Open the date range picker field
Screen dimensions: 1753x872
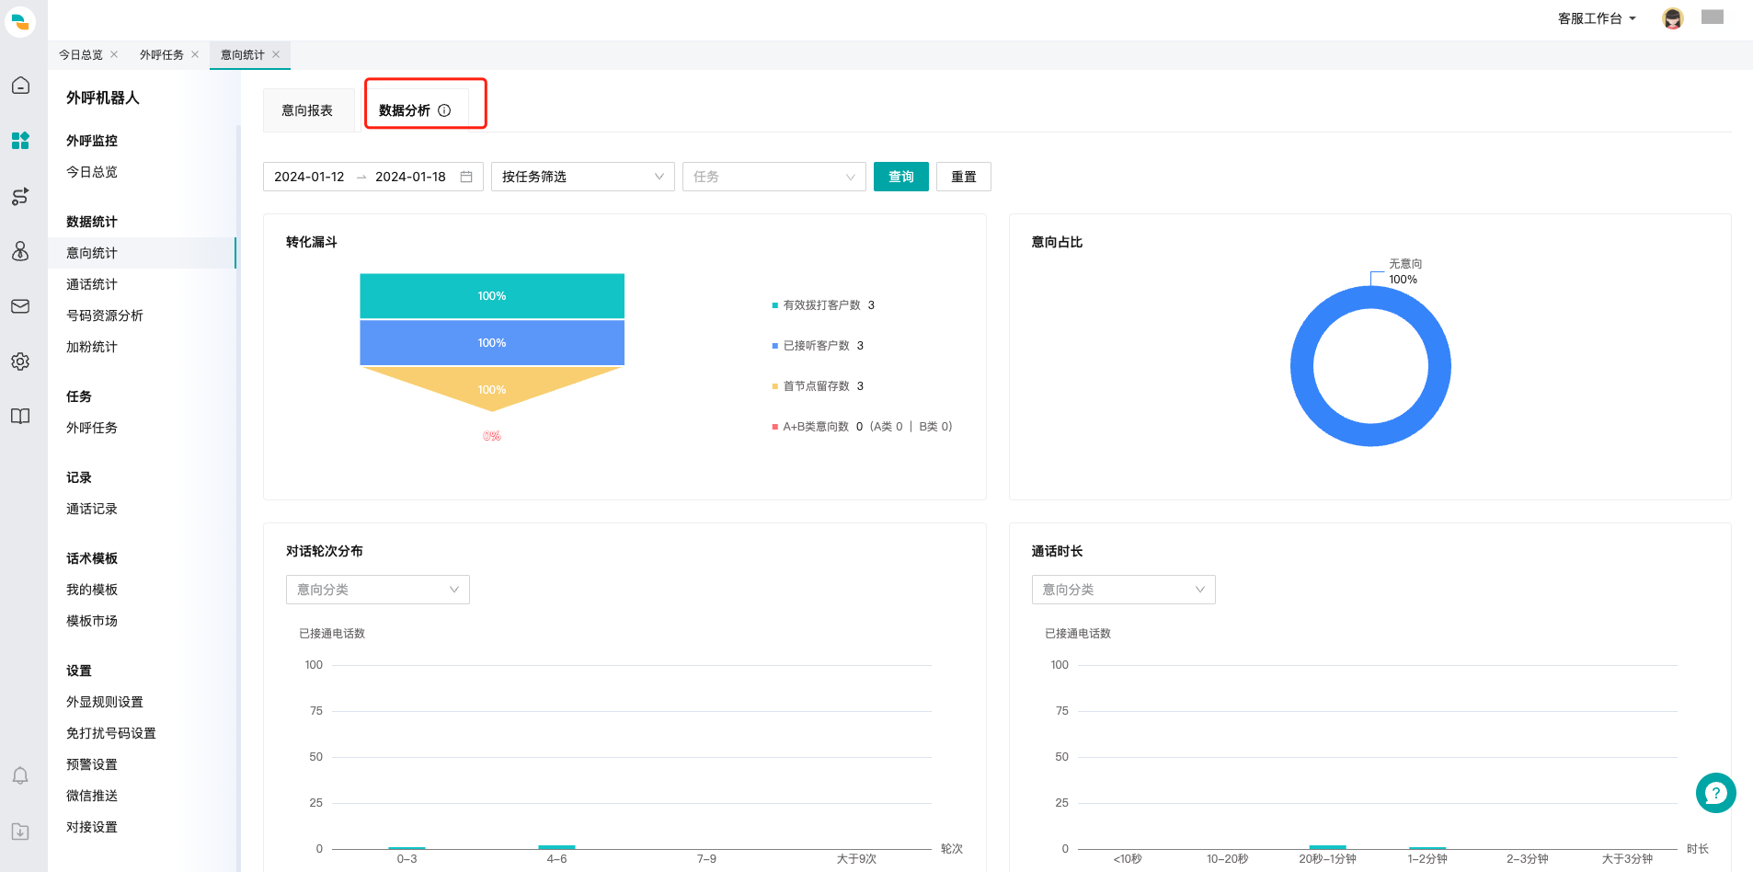(x=372, y=177)
